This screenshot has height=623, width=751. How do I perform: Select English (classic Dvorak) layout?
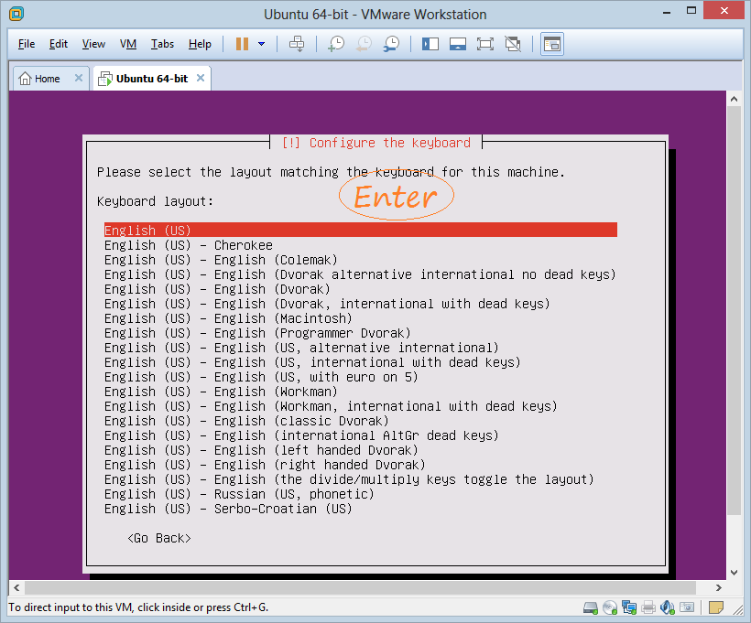tap(246, 421)
